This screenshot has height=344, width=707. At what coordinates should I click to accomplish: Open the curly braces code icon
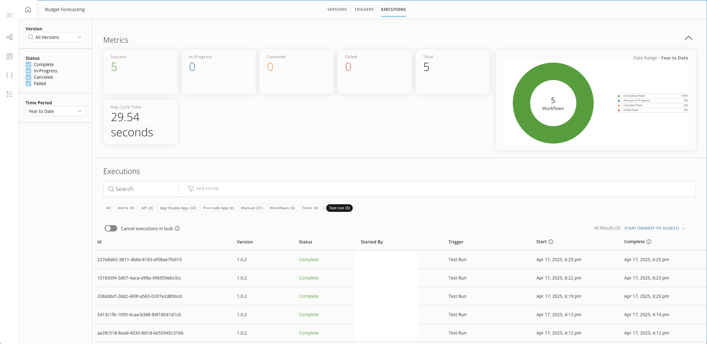coord(9,75)
